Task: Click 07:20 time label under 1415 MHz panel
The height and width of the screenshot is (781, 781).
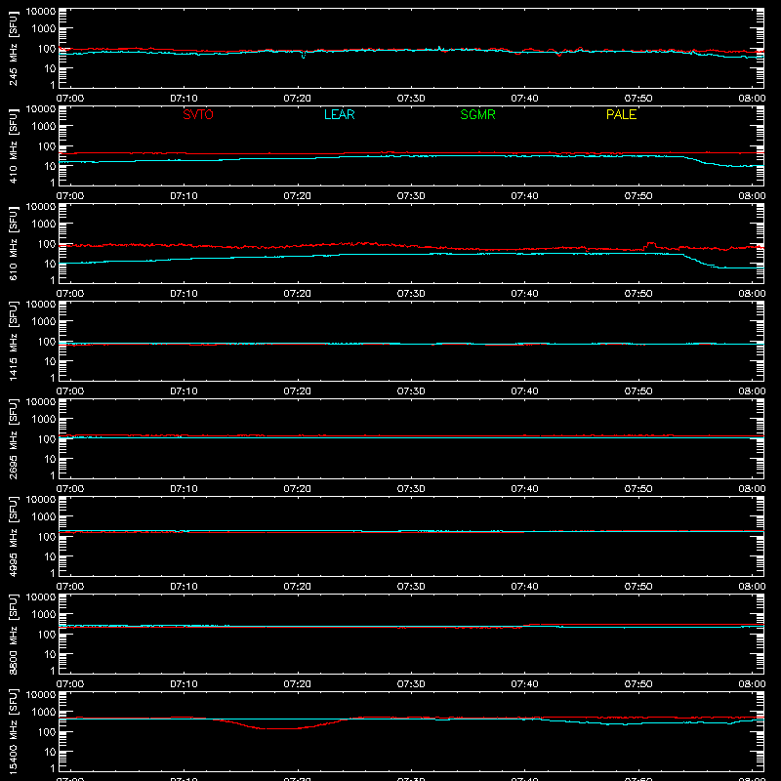Action: click(298, 391)
